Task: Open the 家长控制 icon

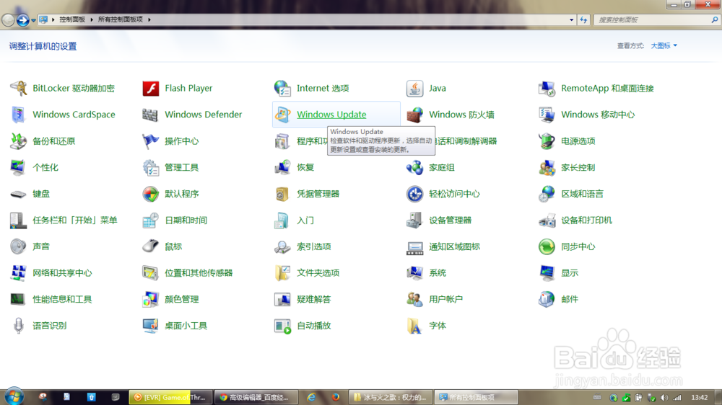Action: (547, 167)
